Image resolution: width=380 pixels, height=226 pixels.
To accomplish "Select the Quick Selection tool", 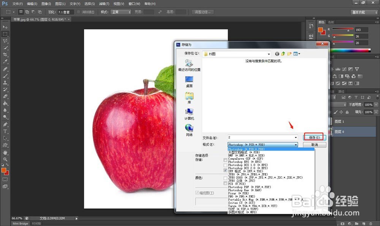I will click(x=5, y=48).
